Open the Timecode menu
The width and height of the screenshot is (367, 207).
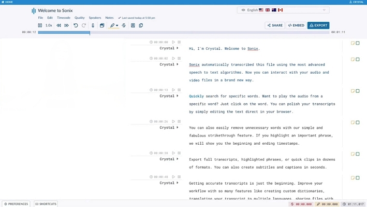coord(64,18)
